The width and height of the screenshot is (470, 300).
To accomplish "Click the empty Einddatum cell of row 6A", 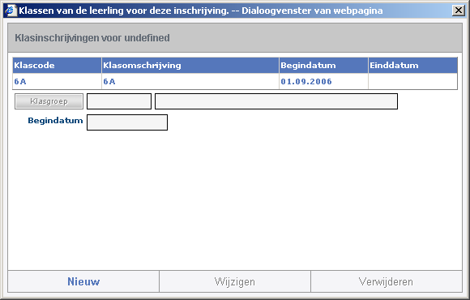I will [412, 82].
